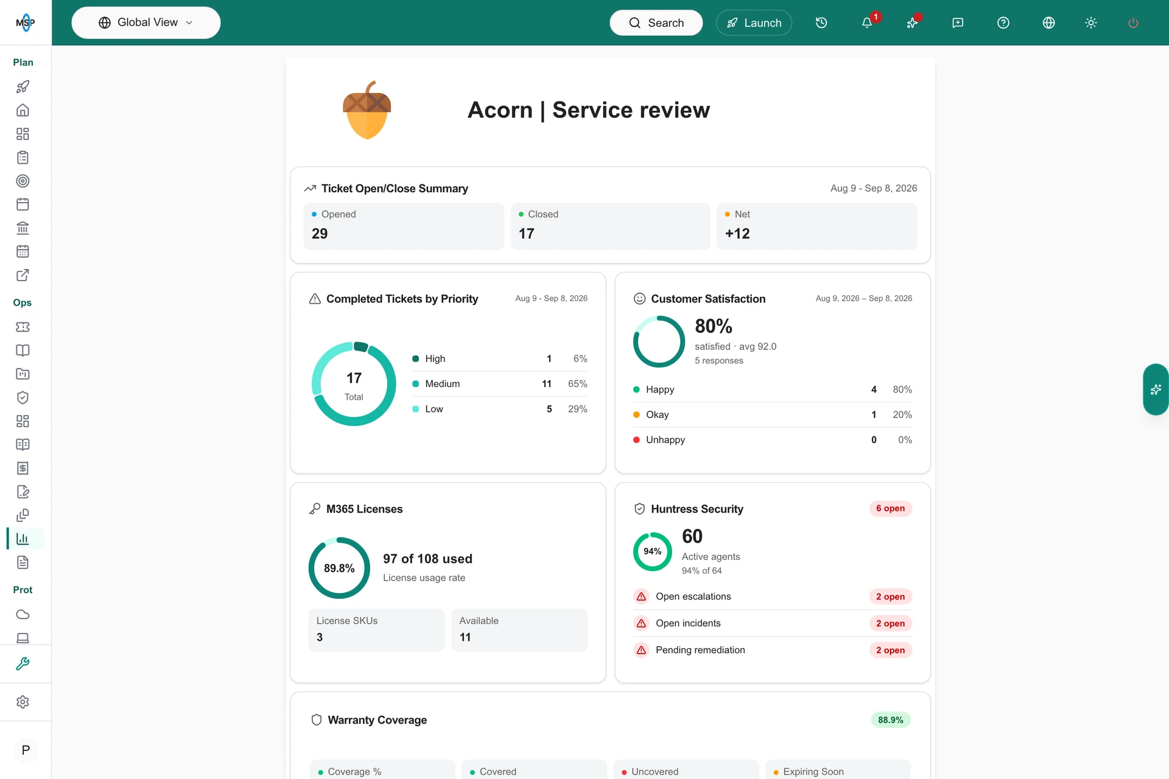Open the home icon in the sidebar
The image size is (1169, 779).
coord(23,110)
